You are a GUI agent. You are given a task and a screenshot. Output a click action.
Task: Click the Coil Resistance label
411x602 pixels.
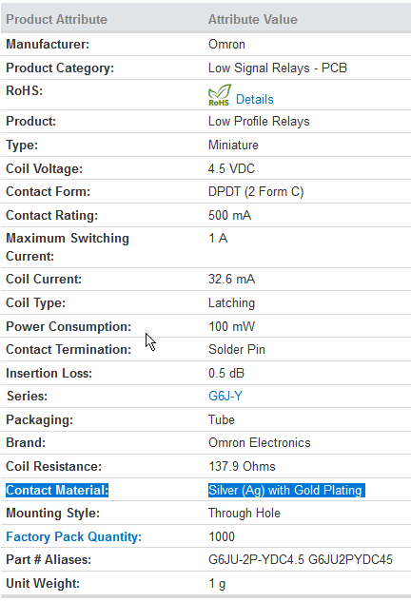pos(54,466)
